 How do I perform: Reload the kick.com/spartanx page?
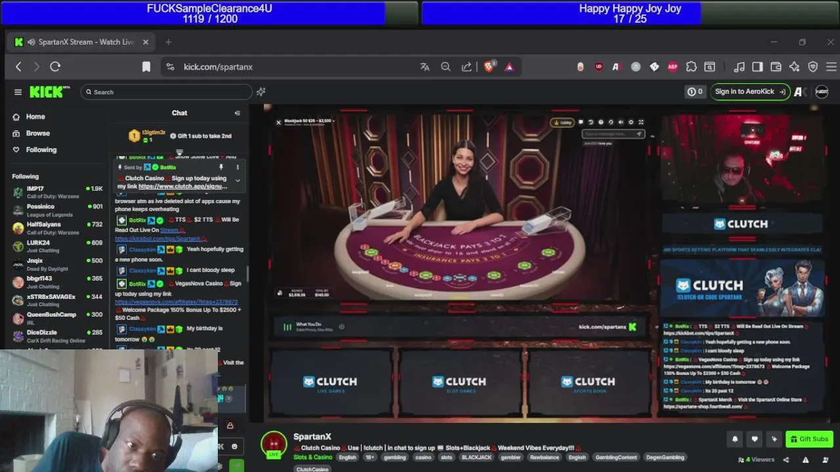(55, 66)
